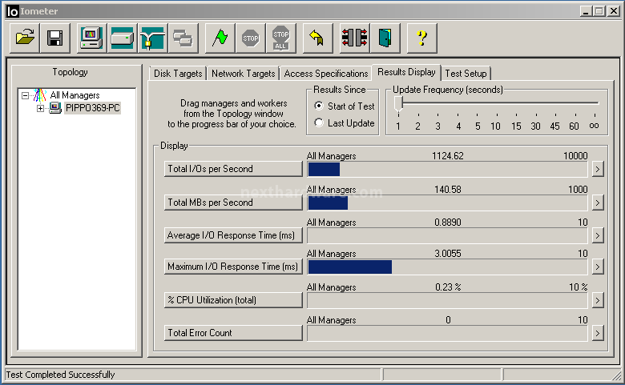Click the Maximum I/O Response Time progress bar
The image size is (625, 385).
click(447, 267)
